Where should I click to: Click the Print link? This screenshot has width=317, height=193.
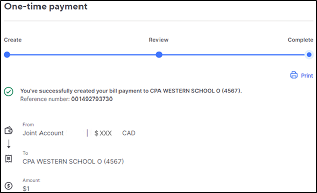click(x=307, y=76)
